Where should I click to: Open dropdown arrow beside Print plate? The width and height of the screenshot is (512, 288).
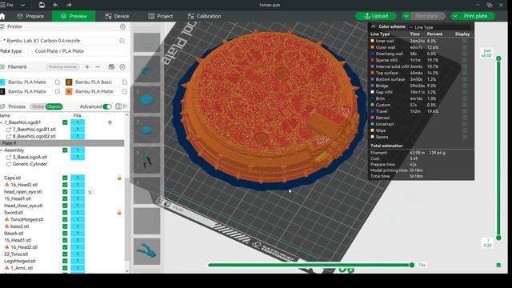(455, 16)
